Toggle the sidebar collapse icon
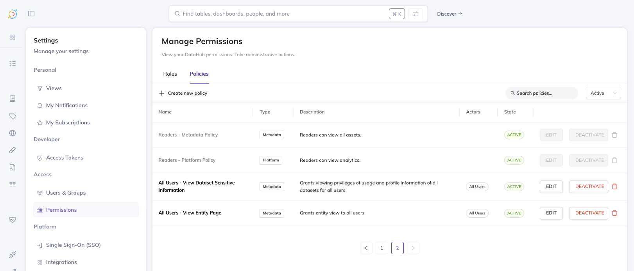The width and height of the screenshot is (634, 271). click(31, 14)
